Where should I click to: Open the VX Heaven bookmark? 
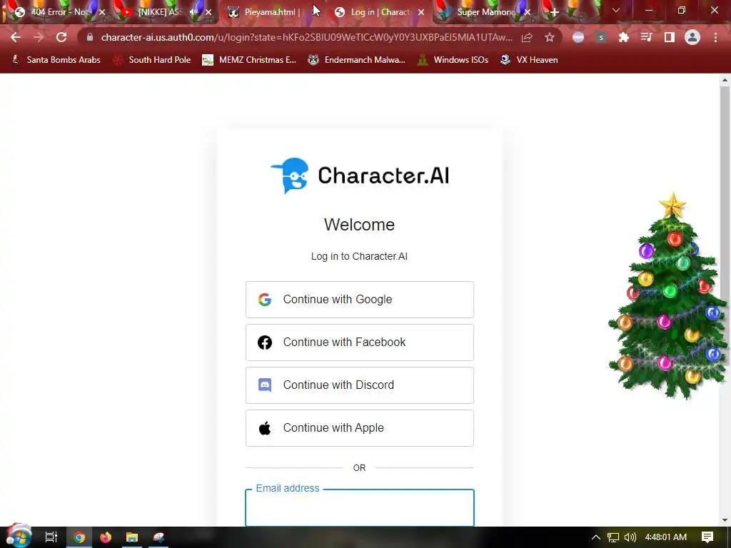[x=529, y=60]
